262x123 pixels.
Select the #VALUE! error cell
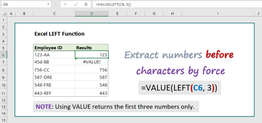tap(92, 62)
